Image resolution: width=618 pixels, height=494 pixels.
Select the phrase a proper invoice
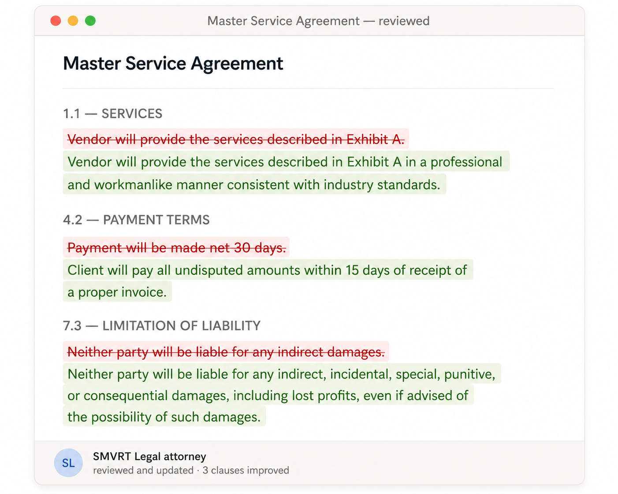click(117, 291)
